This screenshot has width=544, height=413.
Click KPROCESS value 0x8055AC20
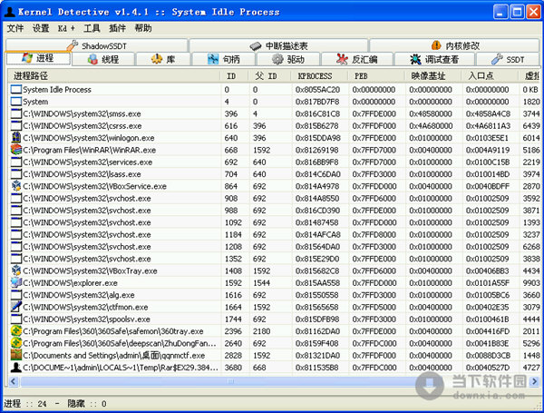point(317,90)
